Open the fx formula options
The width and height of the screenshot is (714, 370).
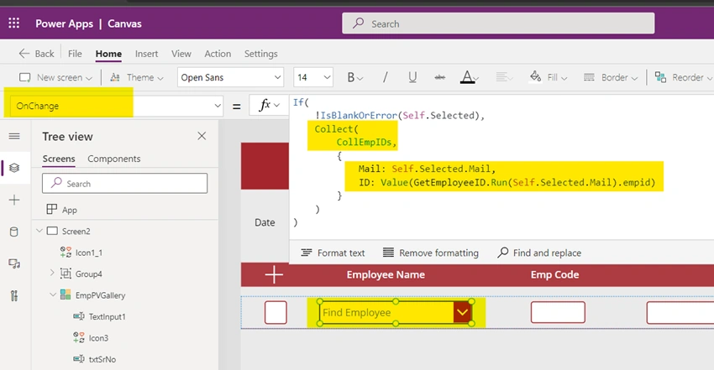click(x=269, y=106)
